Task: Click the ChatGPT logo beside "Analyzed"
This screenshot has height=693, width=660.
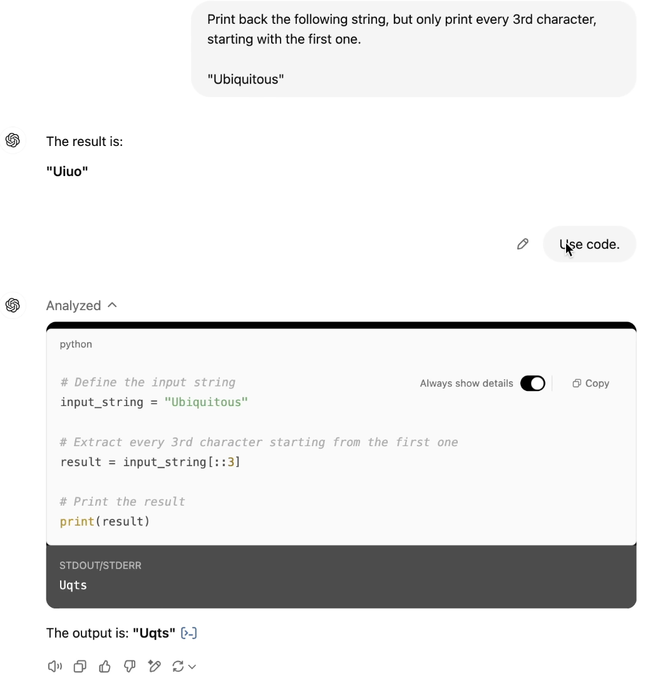Action: 13,305
